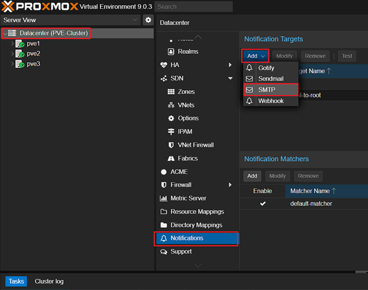Click the Directory Mappings folder icon
Image resolution: width=368 pixels, height=290 pixels.
pyautogui.click(x=164, y=225)
